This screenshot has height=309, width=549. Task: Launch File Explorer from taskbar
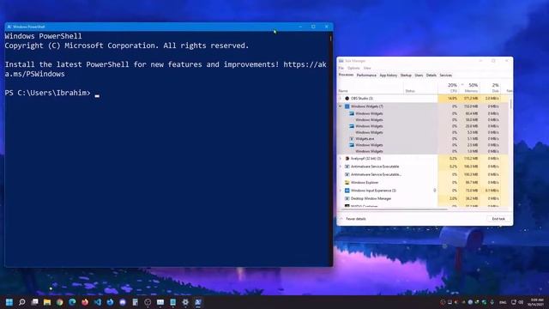click(x=47, y=302)
